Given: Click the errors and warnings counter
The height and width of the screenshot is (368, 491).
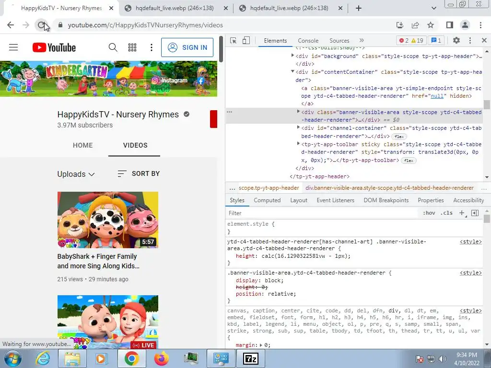Looking at the screenshot, I should (x=411, y=40).
